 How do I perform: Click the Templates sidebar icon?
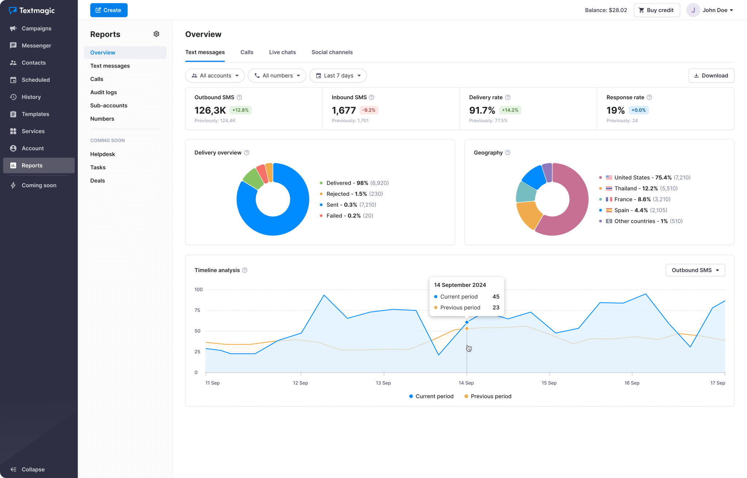(13, 114)
